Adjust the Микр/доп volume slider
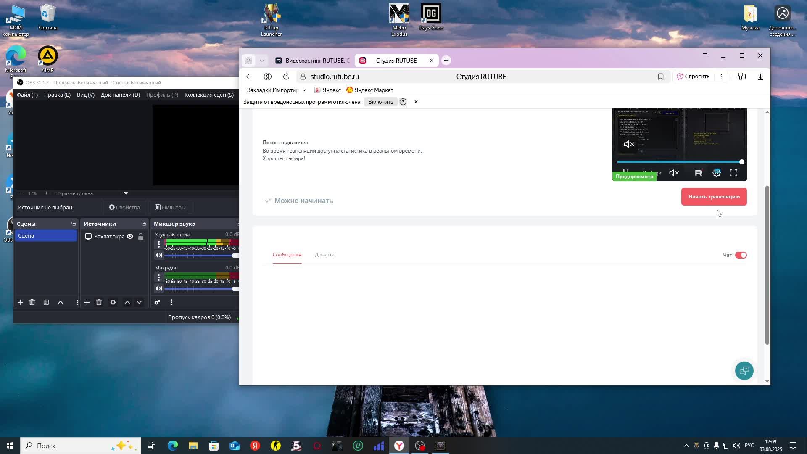Screen dimensions: 807x454 click(x=202, y=288)
